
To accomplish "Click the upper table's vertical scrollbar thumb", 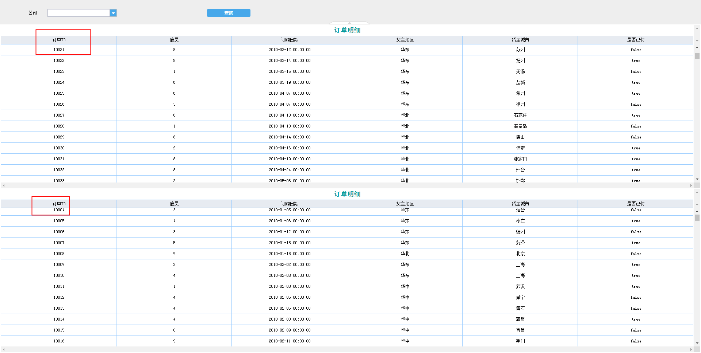I will (x=697, y=56).
